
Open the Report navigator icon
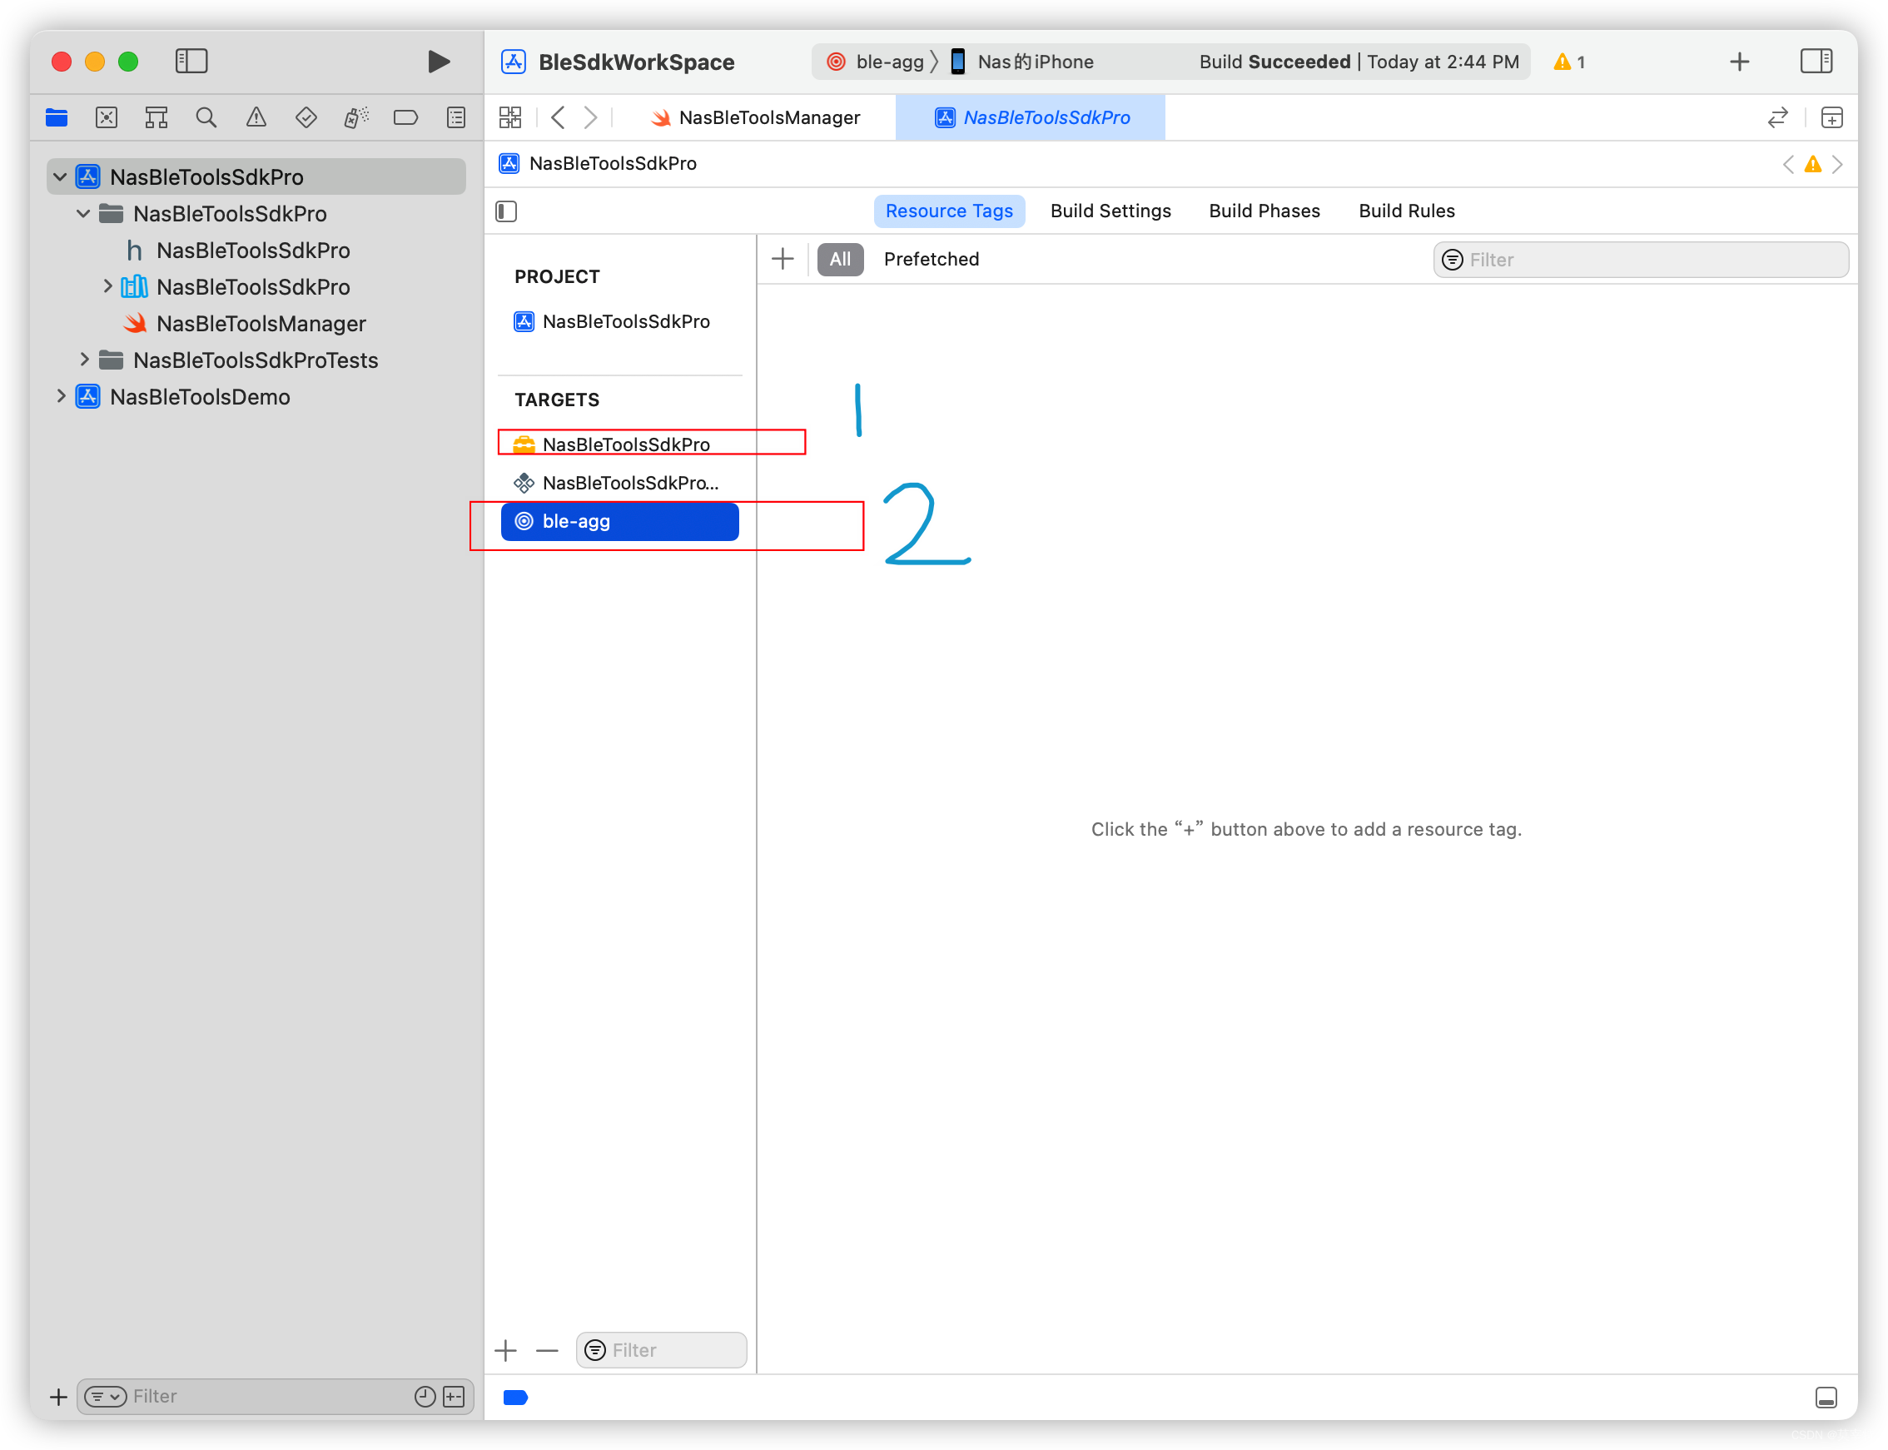click(x=456, y=117)
